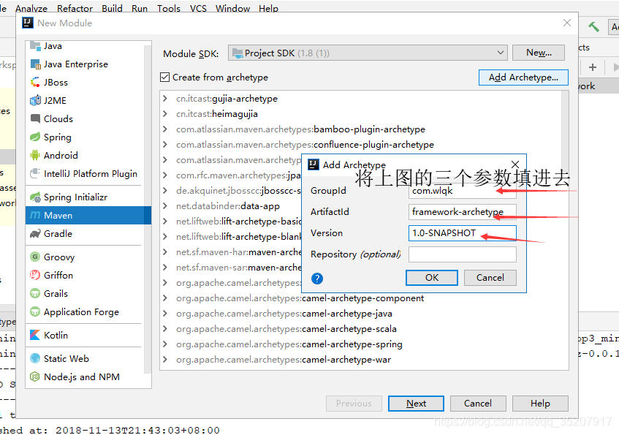The image size is (619, 435).
Task: Click the New... SDK button
Action: [539, 53]
